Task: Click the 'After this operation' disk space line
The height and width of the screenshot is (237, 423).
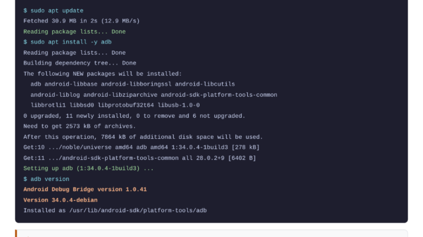Action: pos(143,137)
